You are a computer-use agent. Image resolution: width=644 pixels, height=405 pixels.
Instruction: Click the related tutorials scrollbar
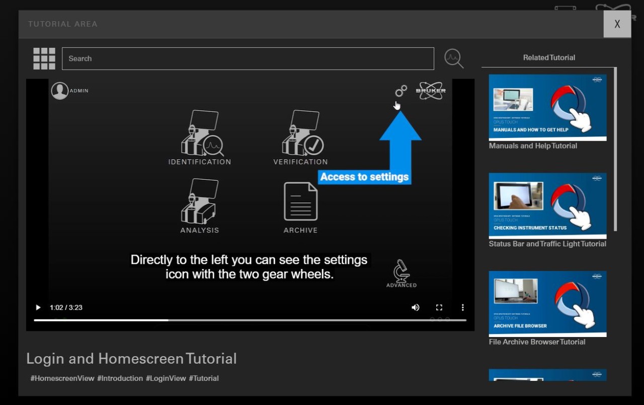pos(615,150)
